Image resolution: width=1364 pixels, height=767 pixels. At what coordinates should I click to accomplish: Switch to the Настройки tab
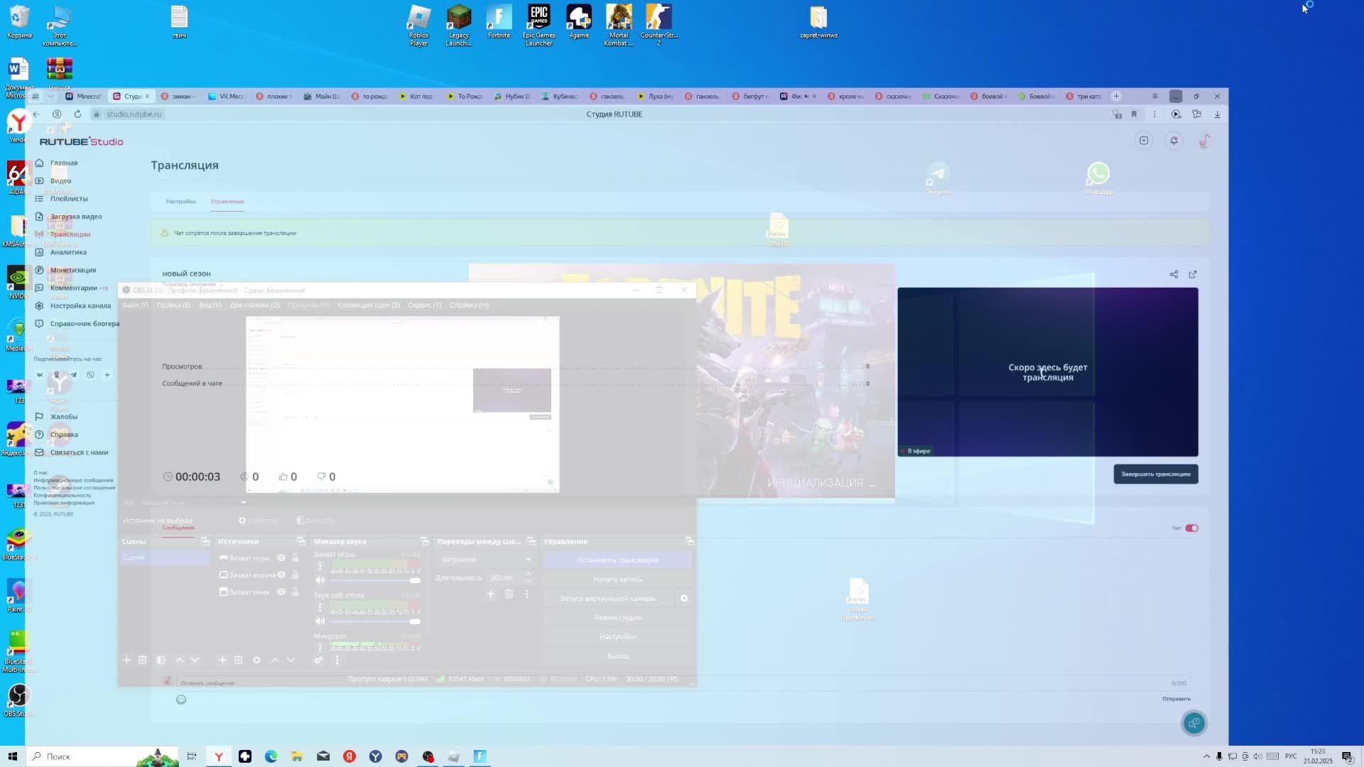point(180,202)
